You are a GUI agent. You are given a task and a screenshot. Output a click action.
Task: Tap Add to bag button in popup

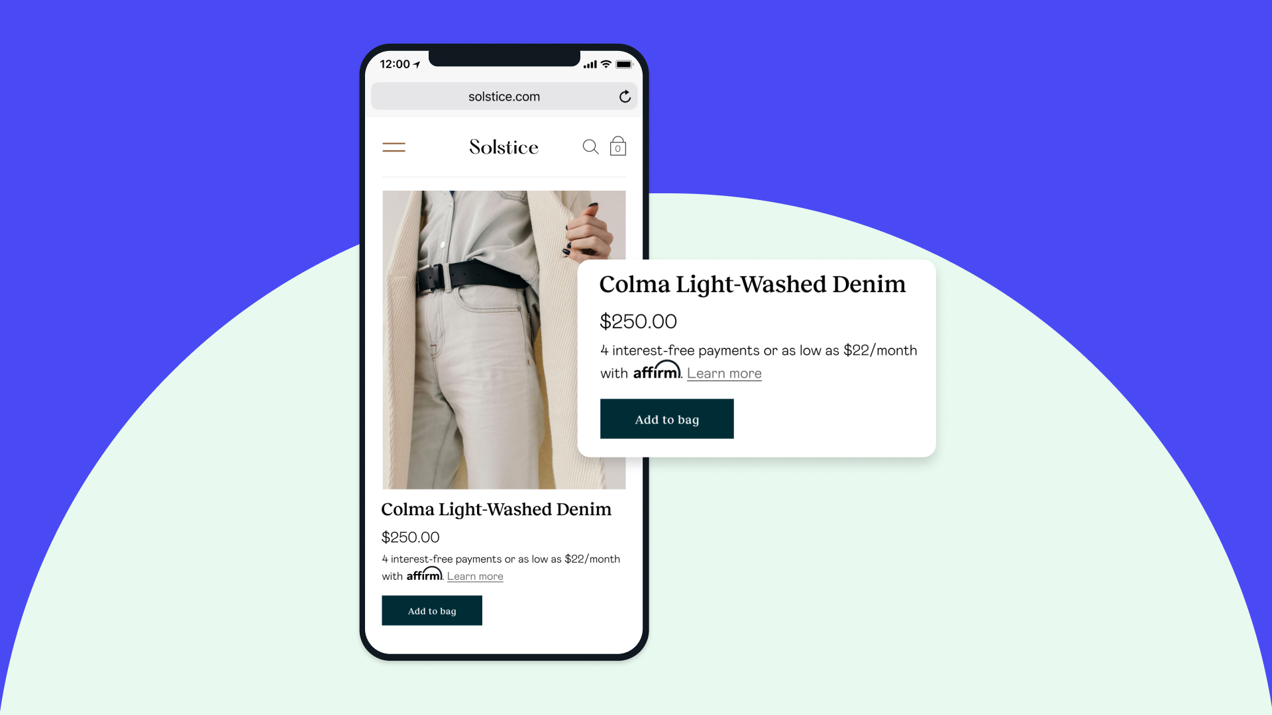[x=666, y=419]
